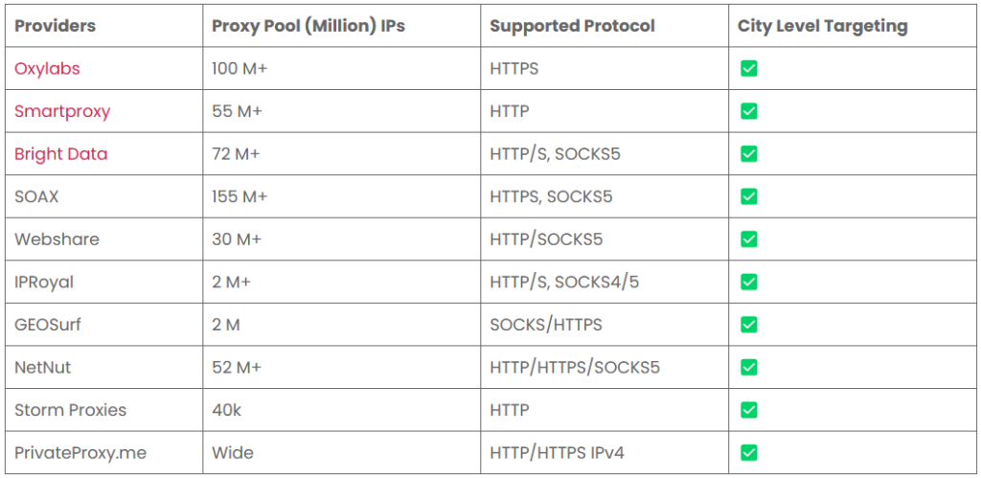The width and height of the screenshot is (981, 478).
Task: Open the Smartproxy provider link
Action: click(x=62, y=111)
